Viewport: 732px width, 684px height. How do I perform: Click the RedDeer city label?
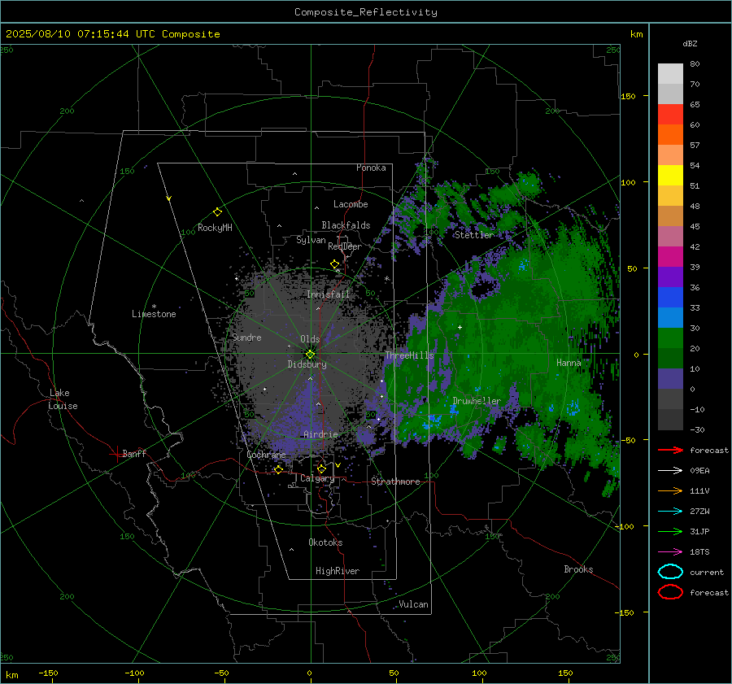(345, 246)
